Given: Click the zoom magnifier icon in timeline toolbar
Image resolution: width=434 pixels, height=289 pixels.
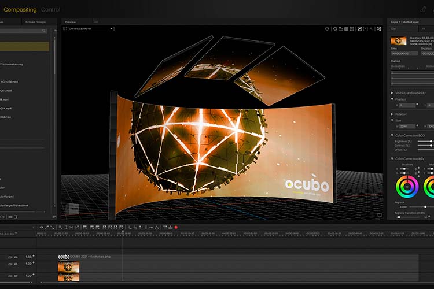Looking at the screenshot, I should click(x=60, y=227).
